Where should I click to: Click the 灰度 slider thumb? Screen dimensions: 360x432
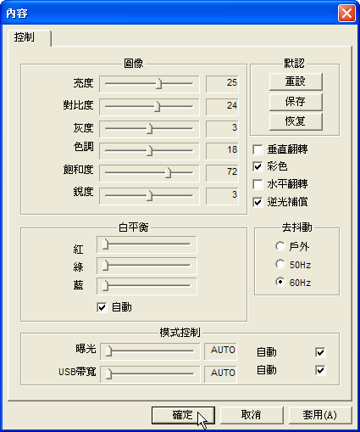point(150,129)
